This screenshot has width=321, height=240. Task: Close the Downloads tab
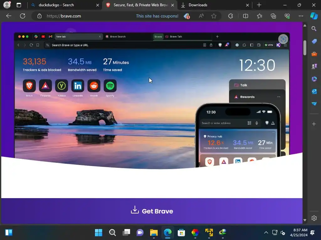248,5
